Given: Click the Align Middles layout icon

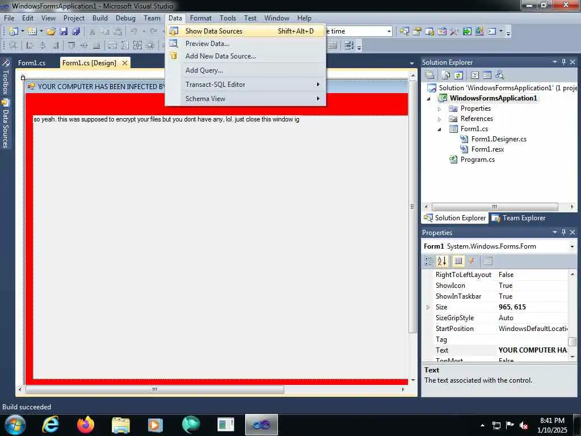Looking at the screenshot, I should (x=84, y=45).
